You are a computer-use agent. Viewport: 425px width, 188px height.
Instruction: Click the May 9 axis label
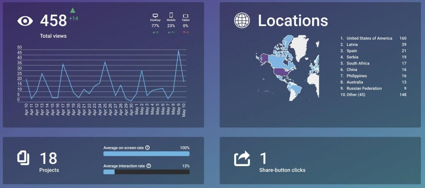click(179, 110)
